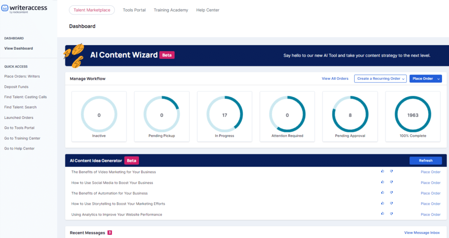Select View Dashboard in sidebar
The width and height of the screenshot is (449, 238).
[x=18, y=48]
